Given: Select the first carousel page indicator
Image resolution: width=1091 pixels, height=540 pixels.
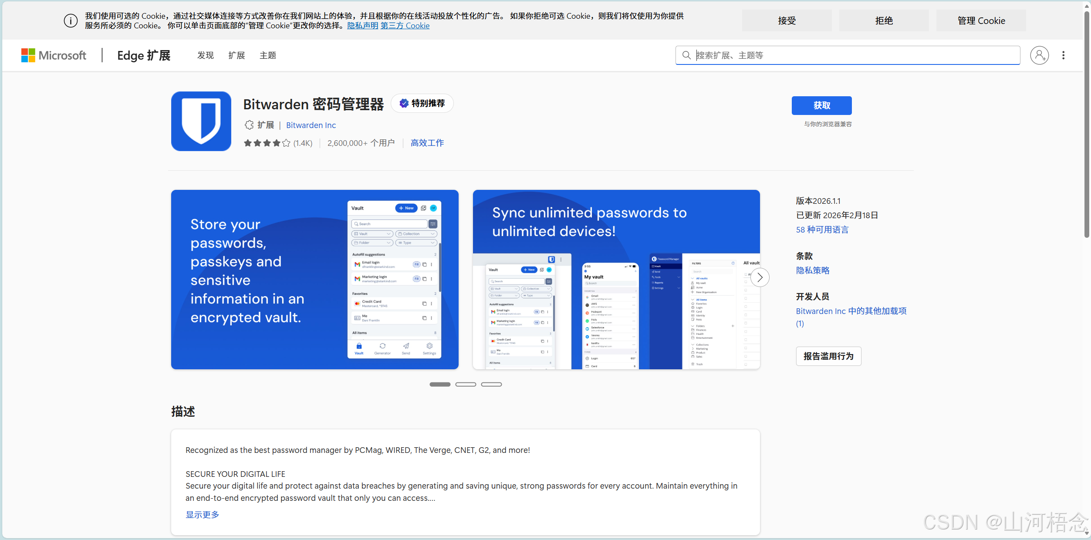Looking at the screenshot, I should click(x=440, y=385).
